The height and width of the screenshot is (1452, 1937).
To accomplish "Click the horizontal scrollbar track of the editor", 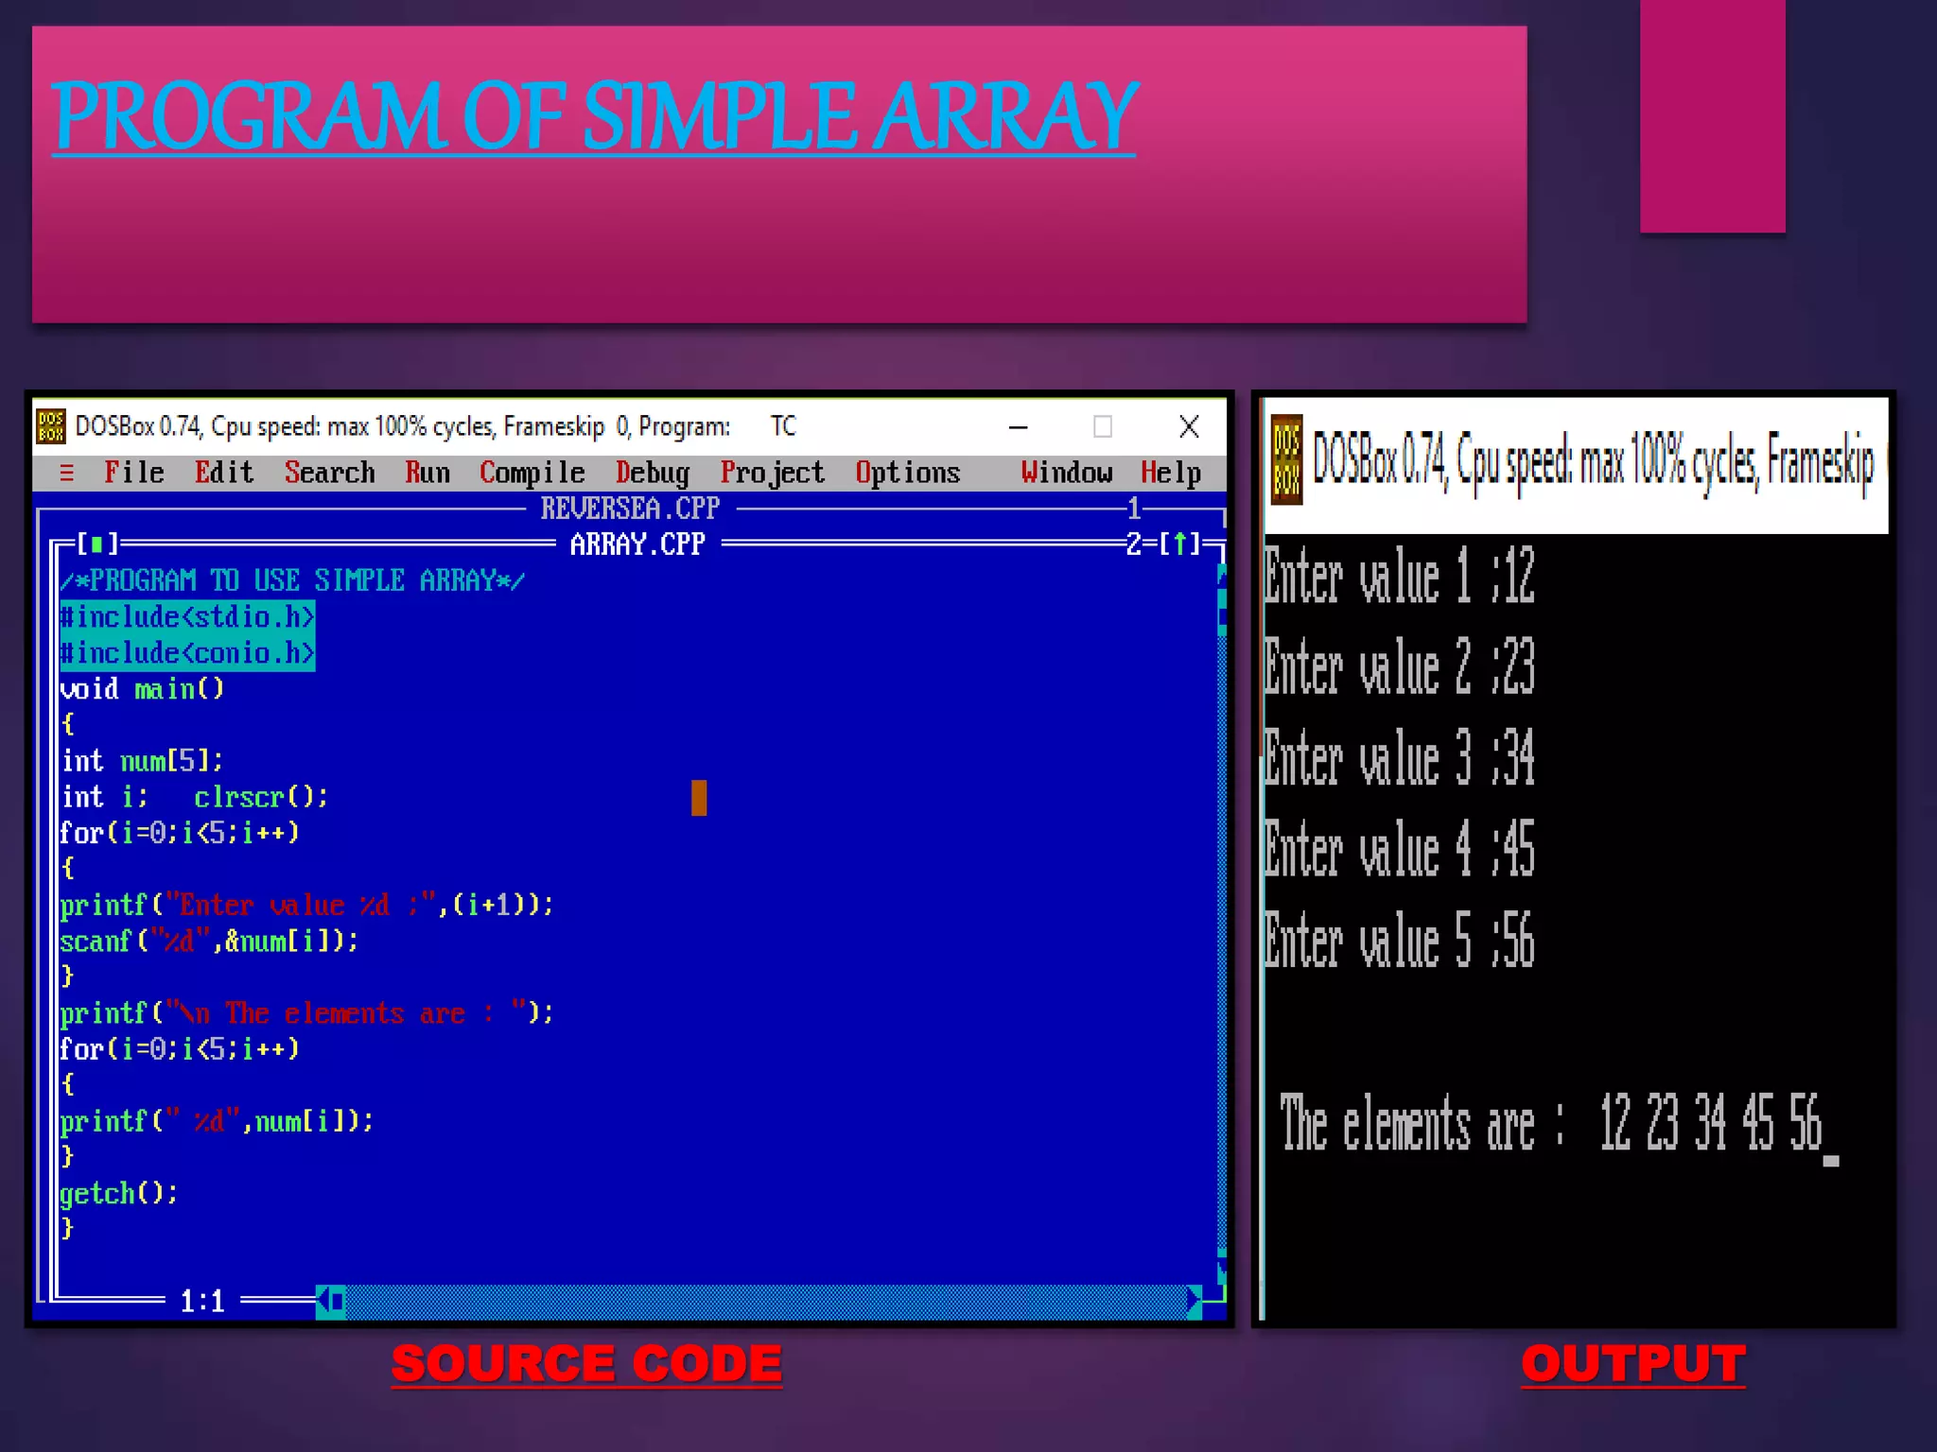I will 766,1302.
